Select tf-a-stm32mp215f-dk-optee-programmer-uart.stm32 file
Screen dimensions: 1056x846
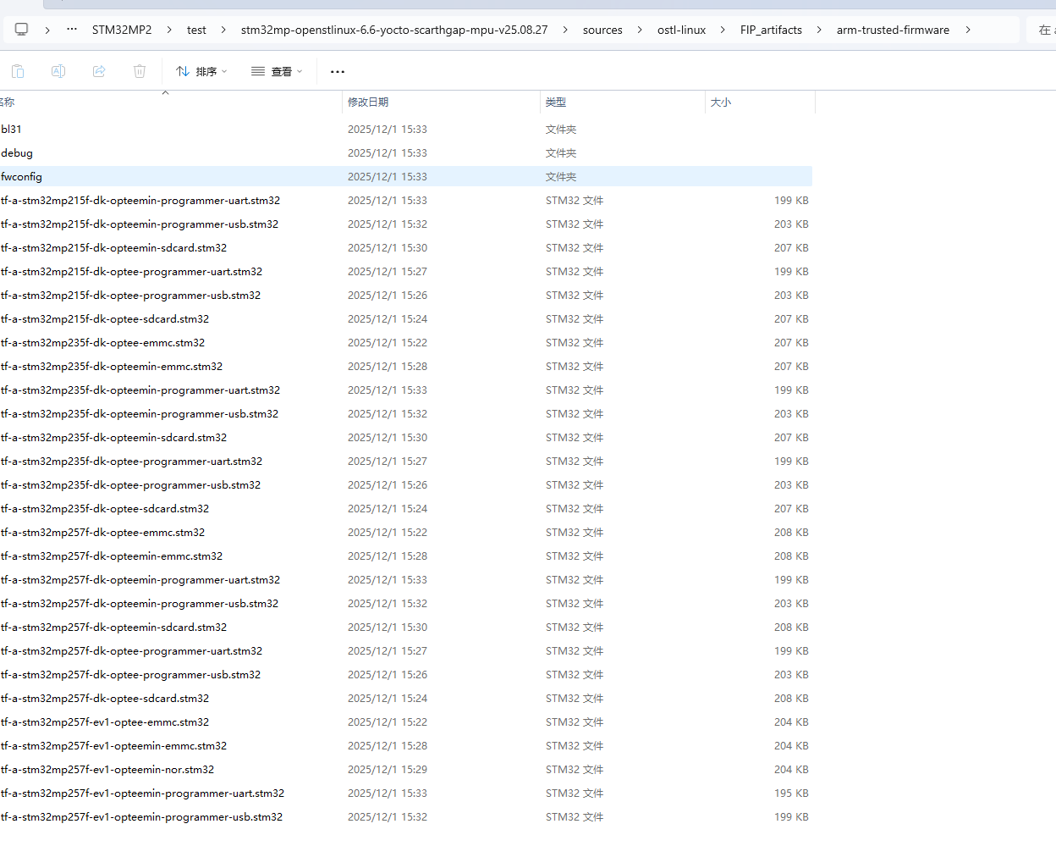(x=406, y=272)
